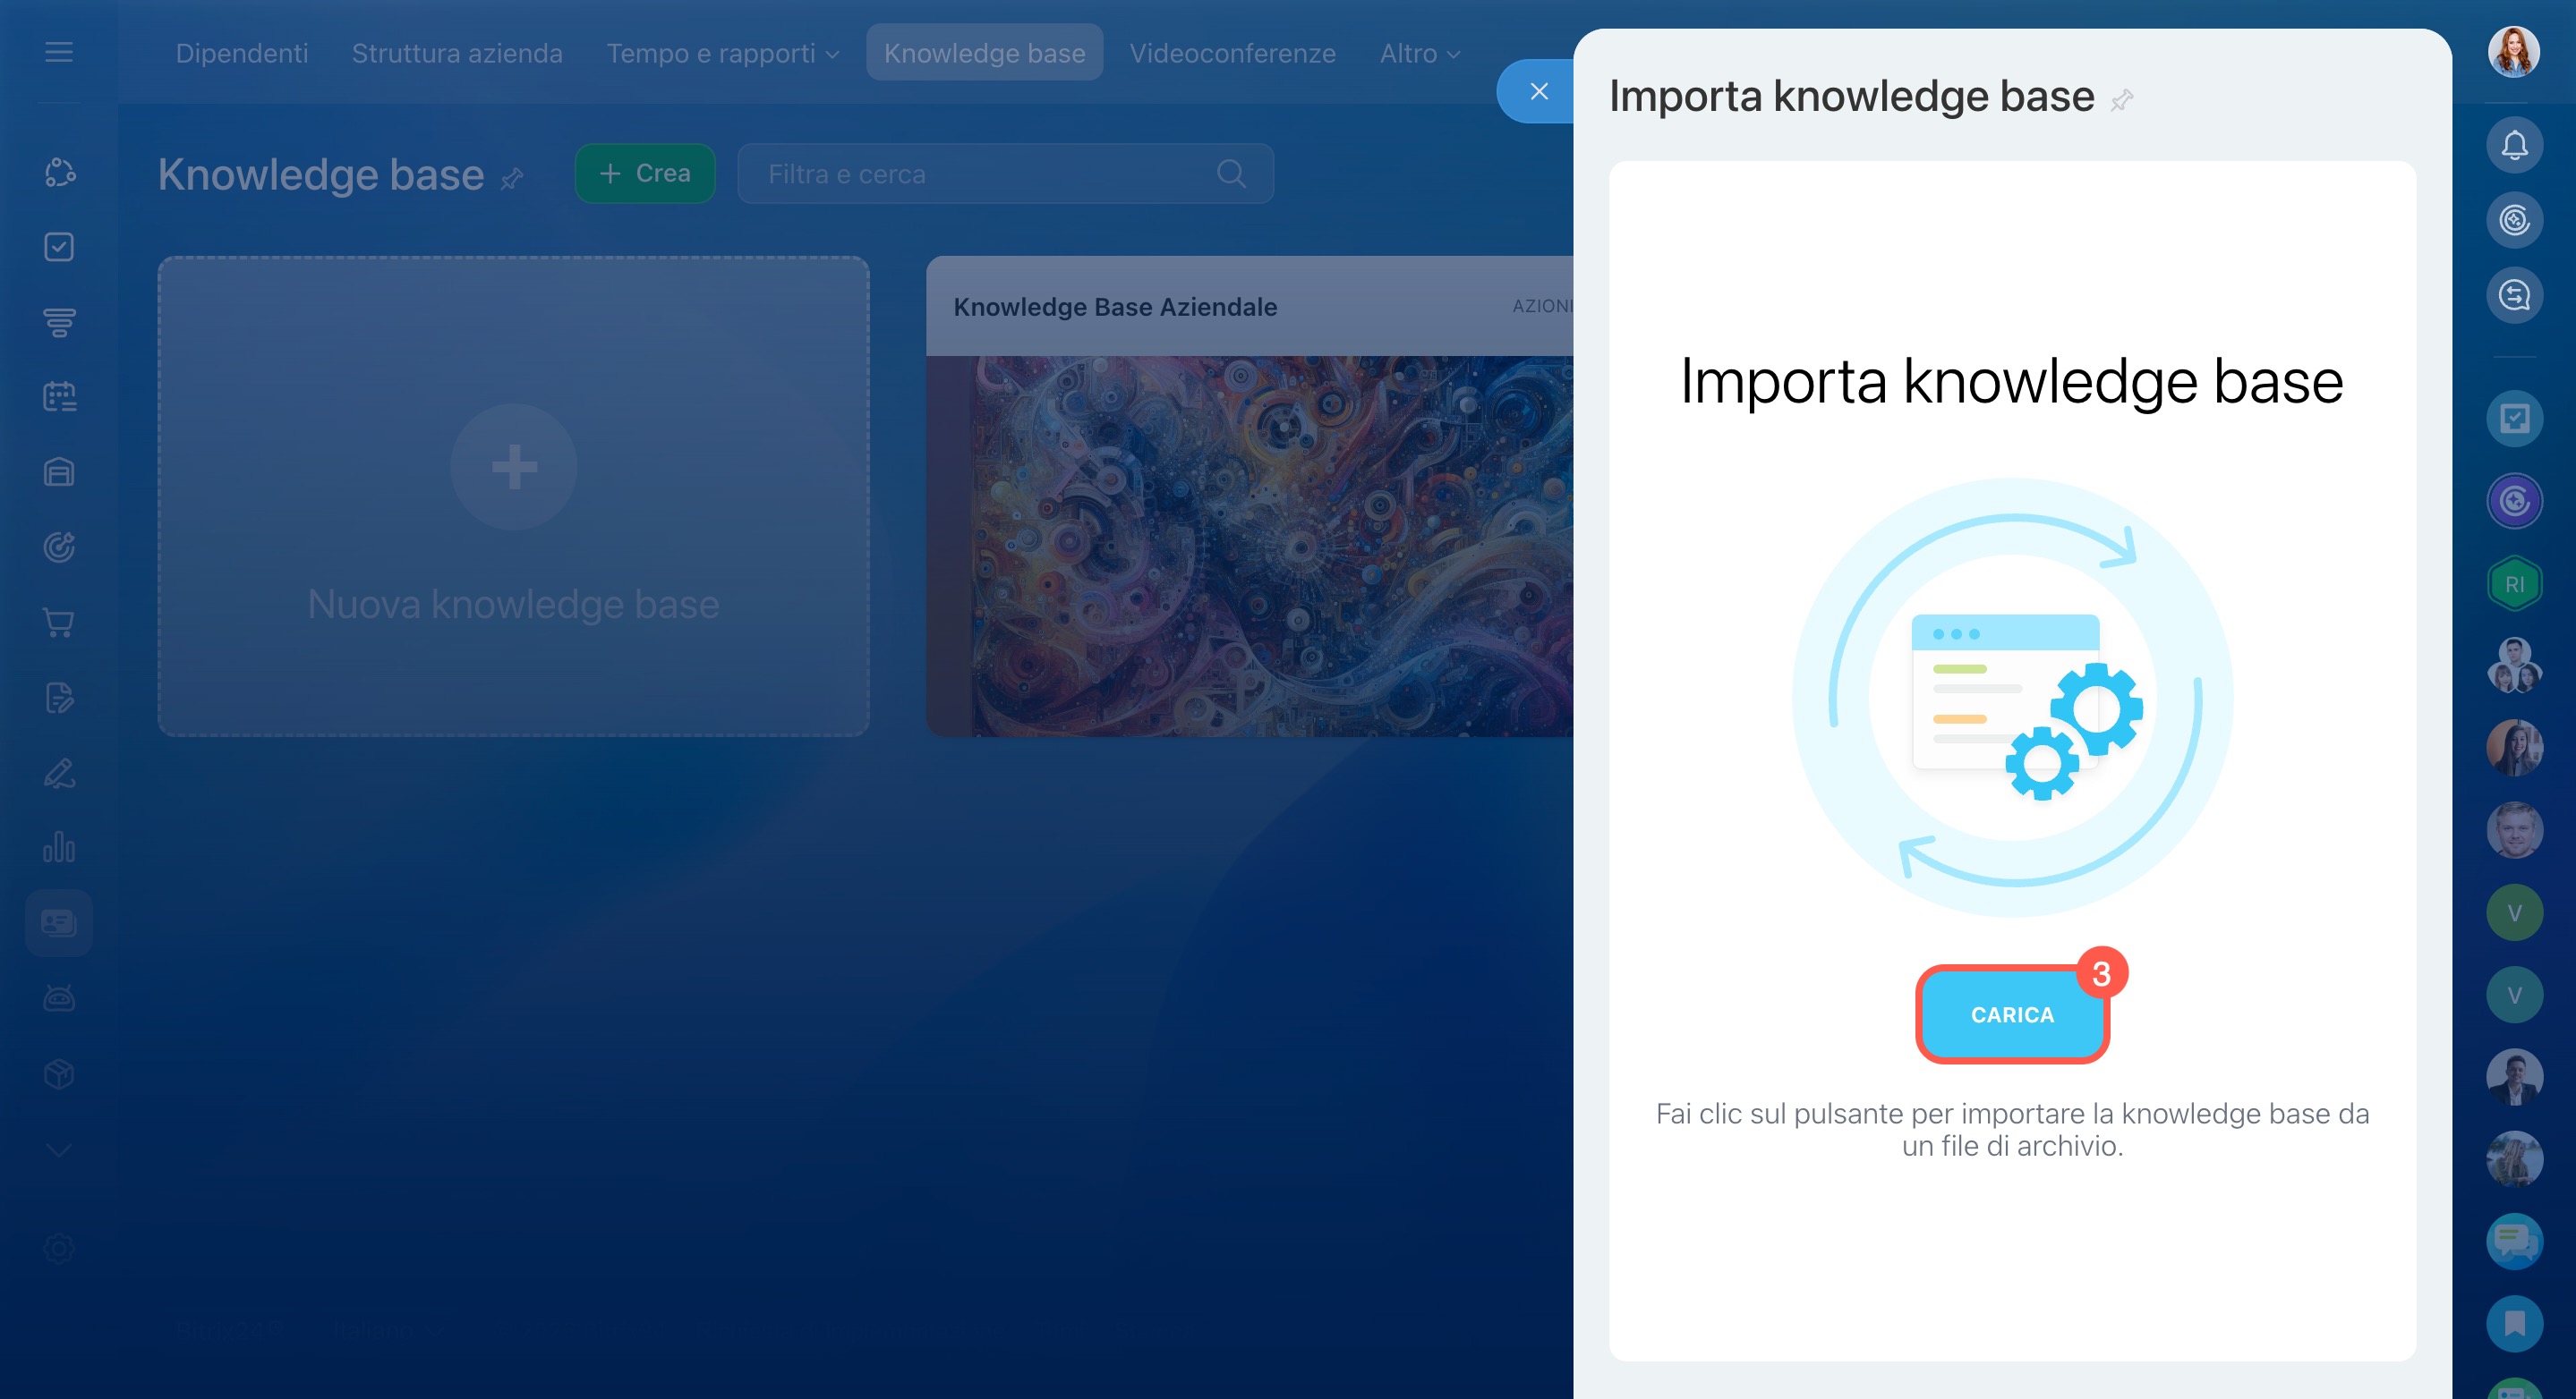This screenshot has height=1399, width=2576.
Task: Pin the Importa knowledge base panel title
Action: 2121,100
